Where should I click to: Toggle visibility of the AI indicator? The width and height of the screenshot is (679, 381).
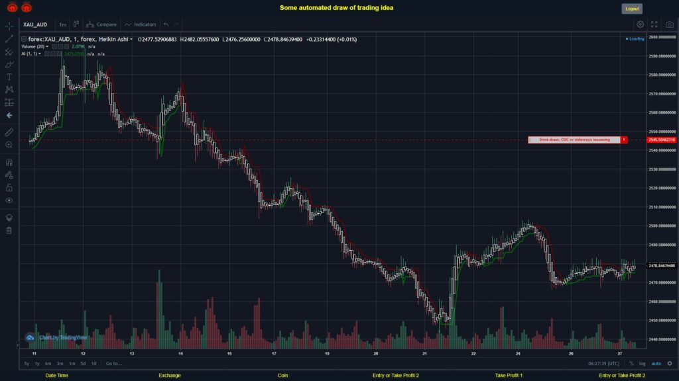coord(47,54)
